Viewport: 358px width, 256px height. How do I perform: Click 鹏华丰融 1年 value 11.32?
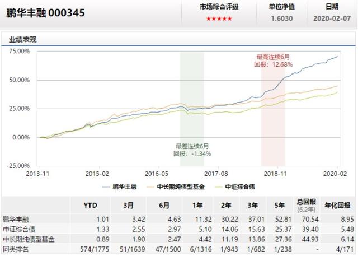click(x=204, y=220)
